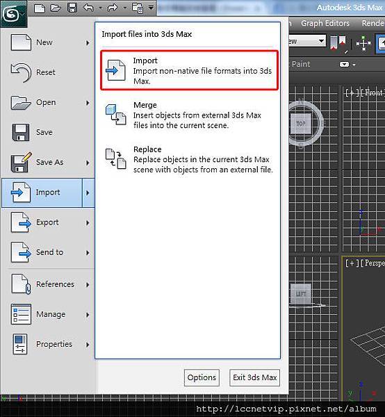Select Reset in the application menu
Screen dimensions: 385x417
[48, 72]
